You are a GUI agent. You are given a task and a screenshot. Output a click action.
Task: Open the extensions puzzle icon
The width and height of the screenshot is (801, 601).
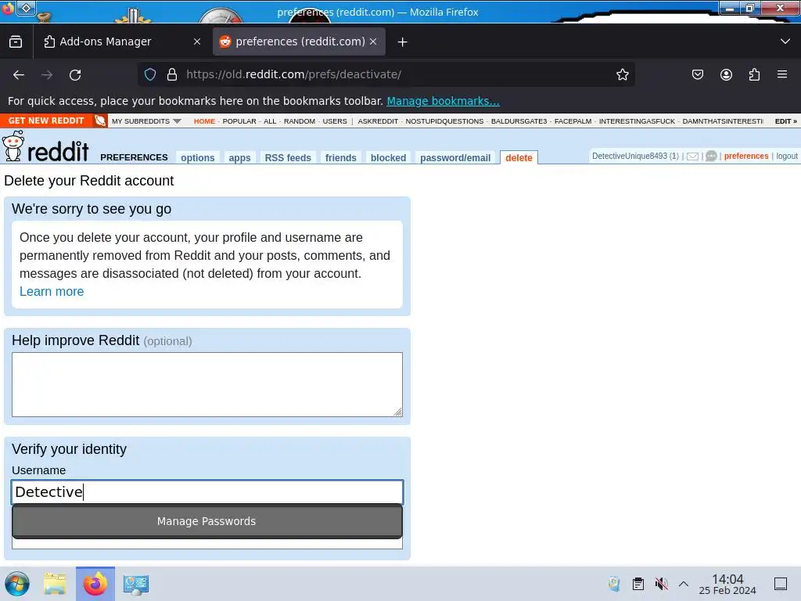(x=754, y=74)
